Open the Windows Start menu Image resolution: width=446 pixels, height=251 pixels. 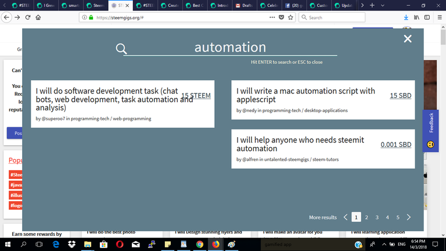pyautogui.click(x=8, y=244)
